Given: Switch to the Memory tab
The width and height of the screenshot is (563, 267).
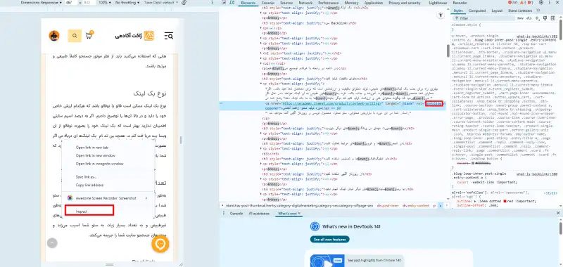Looking at the screenshot, I should click(x=351, y=3).
